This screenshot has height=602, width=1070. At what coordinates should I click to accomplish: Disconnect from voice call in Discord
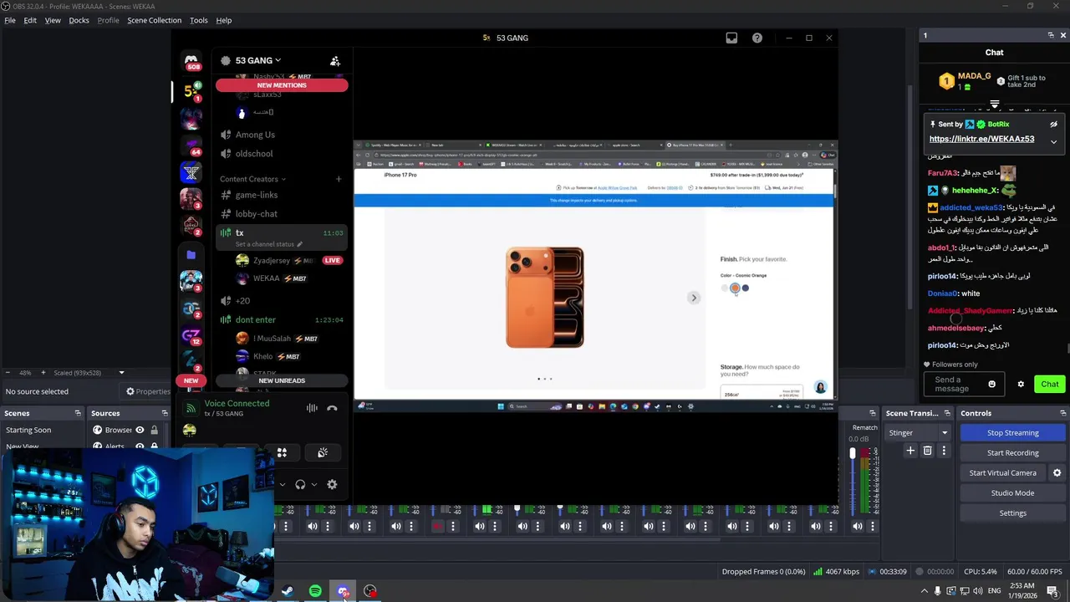click(332, 408)
